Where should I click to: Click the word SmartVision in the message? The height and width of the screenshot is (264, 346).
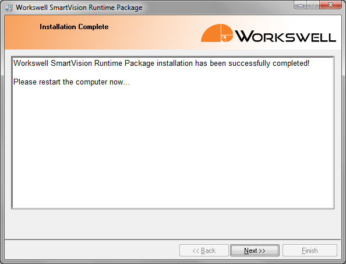[x=71, y=64]
